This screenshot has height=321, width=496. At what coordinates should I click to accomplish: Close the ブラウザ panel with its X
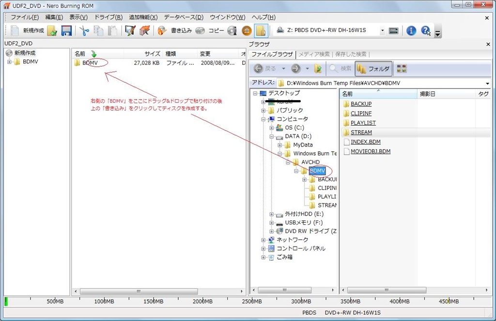click(488, 44)
